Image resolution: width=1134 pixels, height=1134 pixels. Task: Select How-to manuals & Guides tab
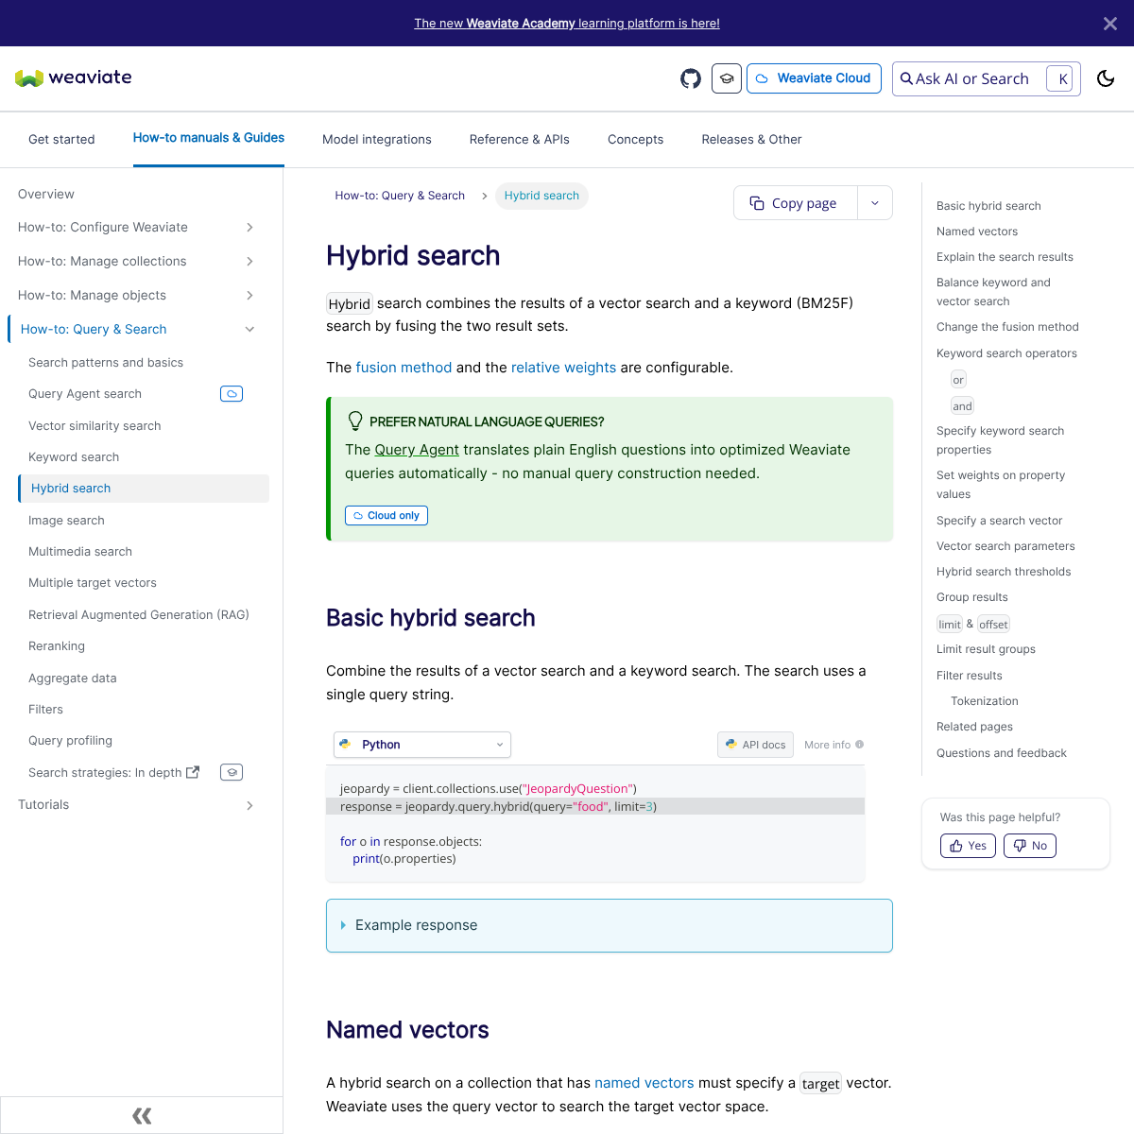pos(209,138)
